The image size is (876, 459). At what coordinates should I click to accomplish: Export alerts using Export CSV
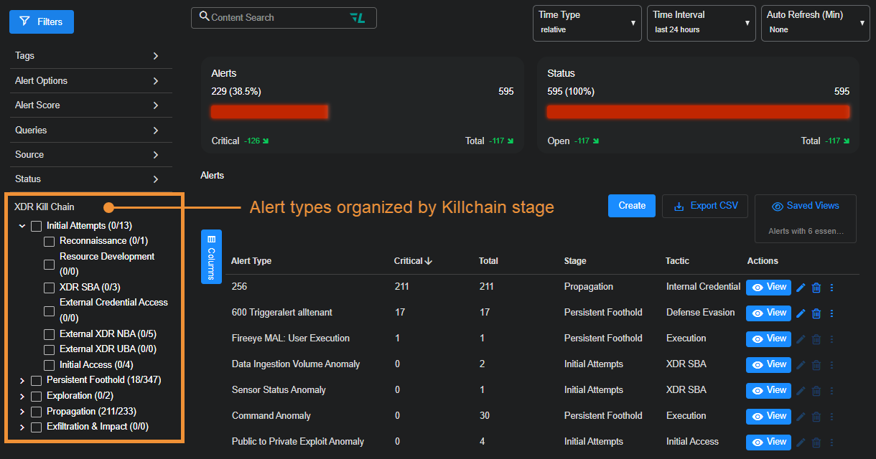point(705,206)
